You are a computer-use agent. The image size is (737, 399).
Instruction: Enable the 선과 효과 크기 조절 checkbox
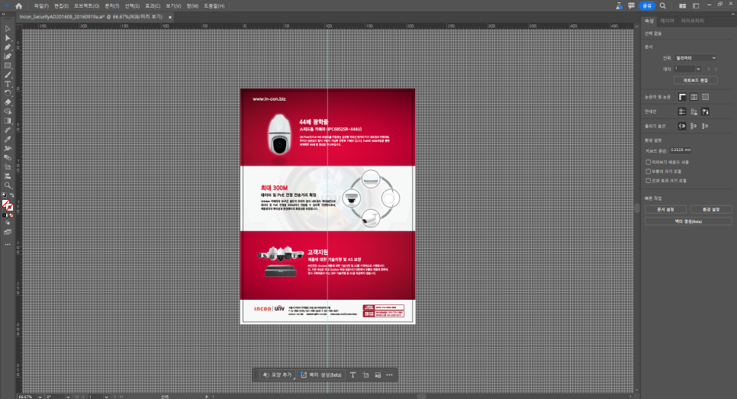[x=648, y=181]
